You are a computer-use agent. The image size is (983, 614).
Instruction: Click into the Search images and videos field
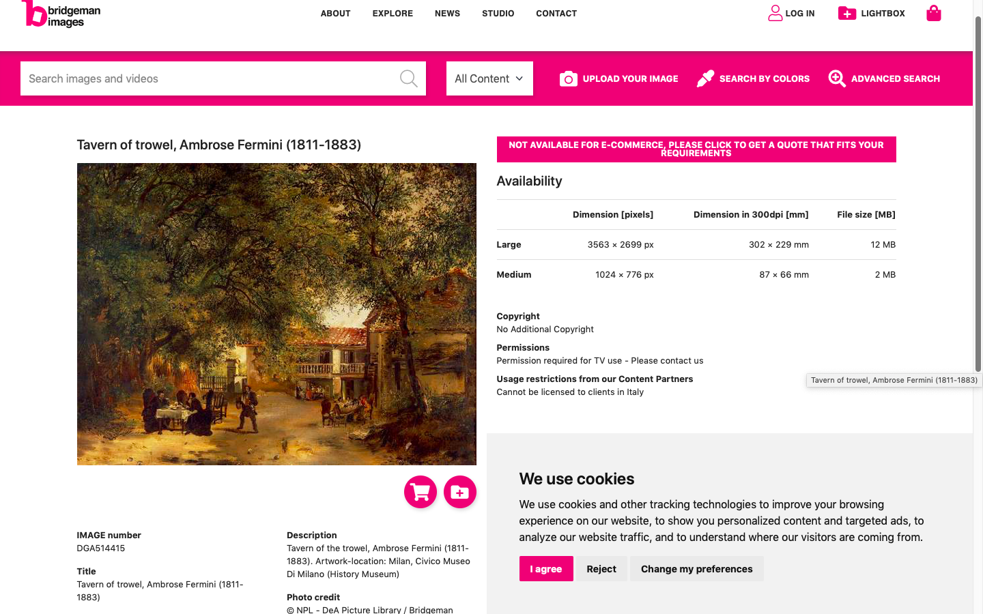coord(208,78)
